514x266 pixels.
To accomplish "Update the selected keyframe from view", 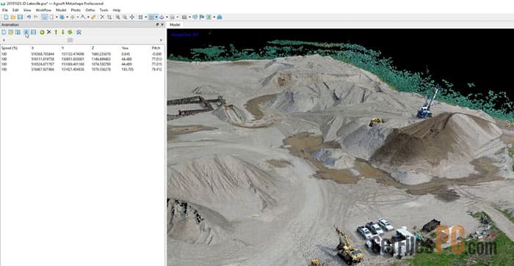I will (70, 32).
